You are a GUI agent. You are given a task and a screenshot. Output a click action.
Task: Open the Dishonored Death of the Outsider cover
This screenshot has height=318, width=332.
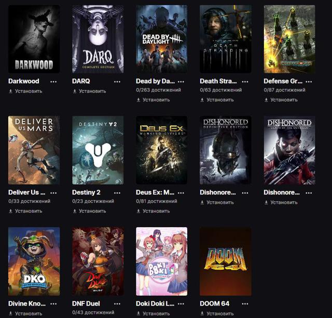tap(289, 150)
